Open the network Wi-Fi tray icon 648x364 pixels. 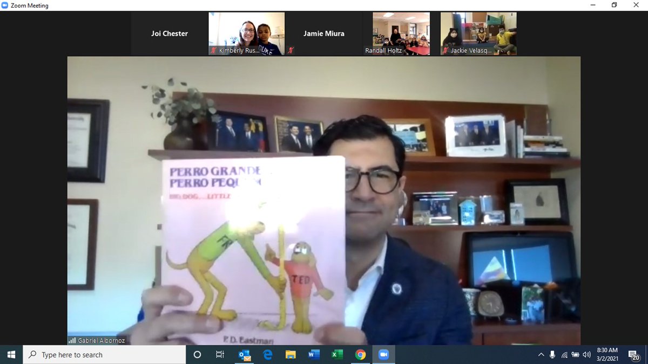tap(564, 354)
